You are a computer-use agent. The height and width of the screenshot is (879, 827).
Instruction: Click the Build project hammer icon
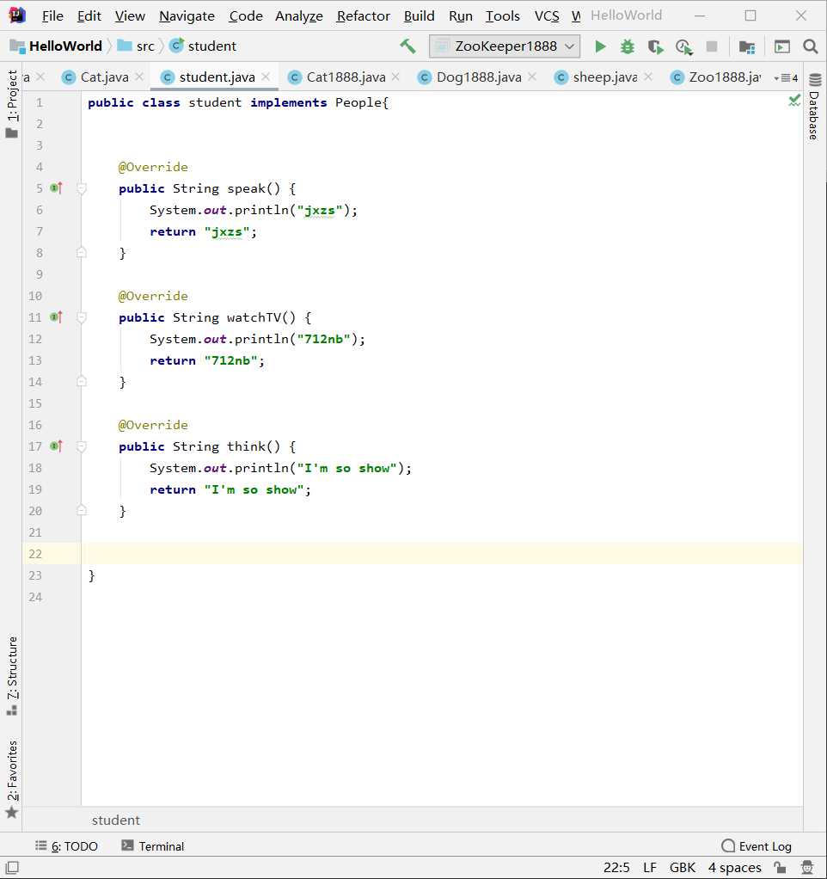(x=407, y=46)
